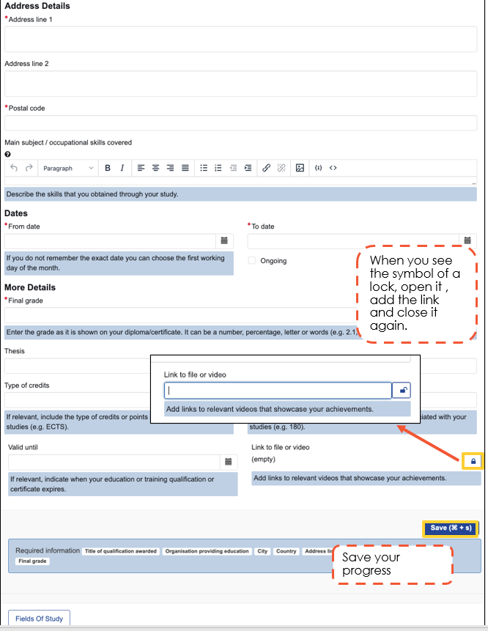This screenshot has height=631, width=488.
Task: Click the Address line 2 field
Action: (x=240, y=84)
